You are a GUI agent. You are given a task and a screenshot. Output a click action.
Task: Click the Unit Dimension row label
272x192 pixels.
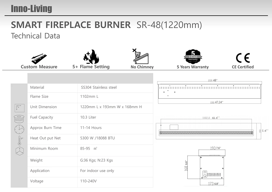click(43, 107)
